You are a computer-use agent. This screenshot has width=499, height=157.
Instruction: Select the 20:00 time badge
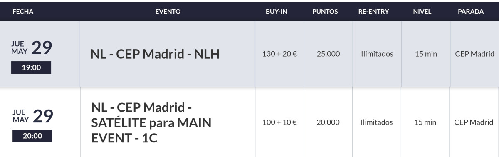coord(32,136)
